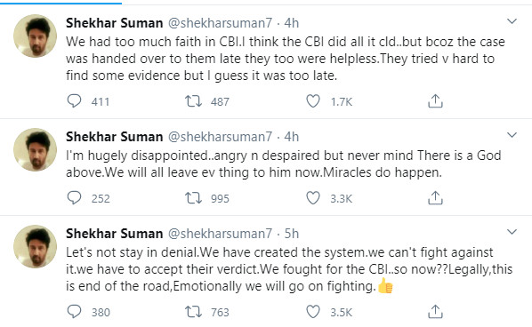Like the tweet with 3.5K likes
Viewport: 532px width, 327px height.
[x=313, y=312]
